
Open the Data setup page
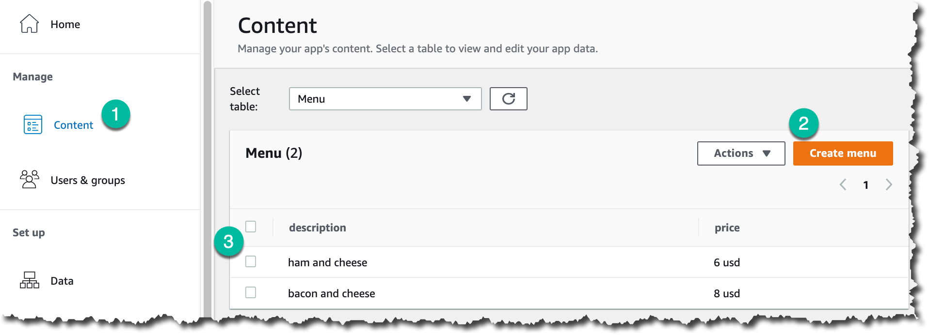pos(62,281)
